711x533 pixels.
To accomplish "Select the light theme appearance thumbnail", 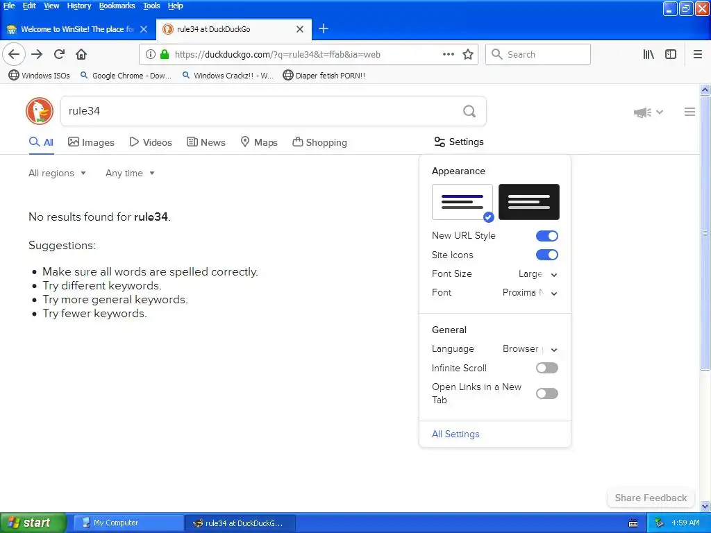I will pyautogui.click(x=462, y=202).
